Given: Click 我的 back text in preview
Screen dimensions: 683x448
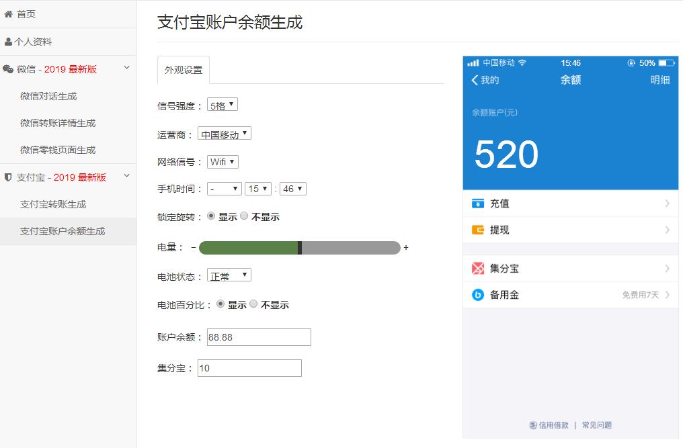Looking at the screenshot, I should pos(490,80).
